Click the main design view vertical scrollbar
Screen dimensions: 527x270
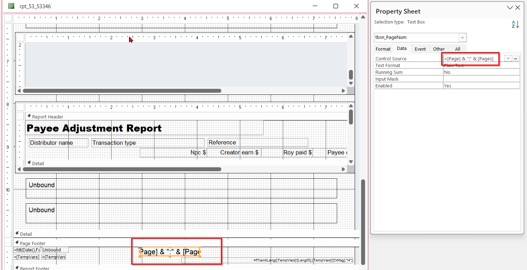tap(363, 221)
